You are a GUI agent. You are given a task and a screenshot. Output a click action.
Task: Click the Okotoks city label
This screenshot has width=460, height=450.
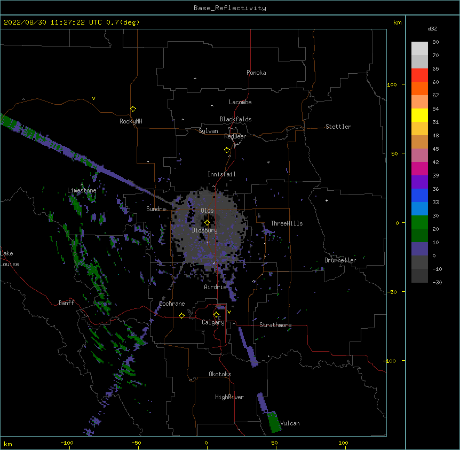220,374
